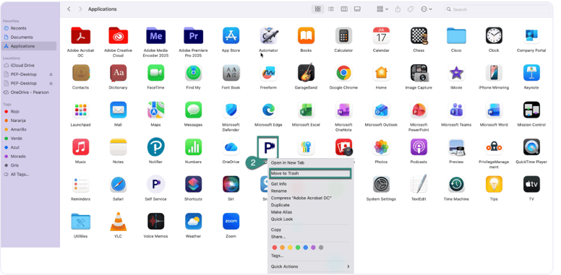The height and width of the screenshot is (275, 561).
Task: Go back with the toolbar arrow
Action: 69,9
